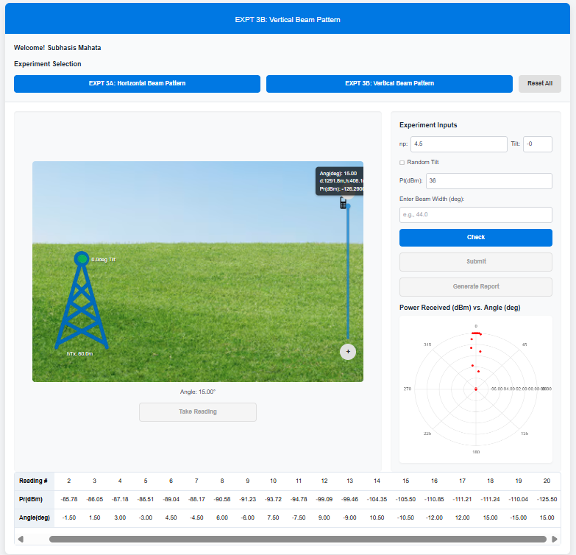Screen dimensions: 576x555
Task: Click the mobile phone receiver icon
Action: pyautogui.click(x=343, y=203)
